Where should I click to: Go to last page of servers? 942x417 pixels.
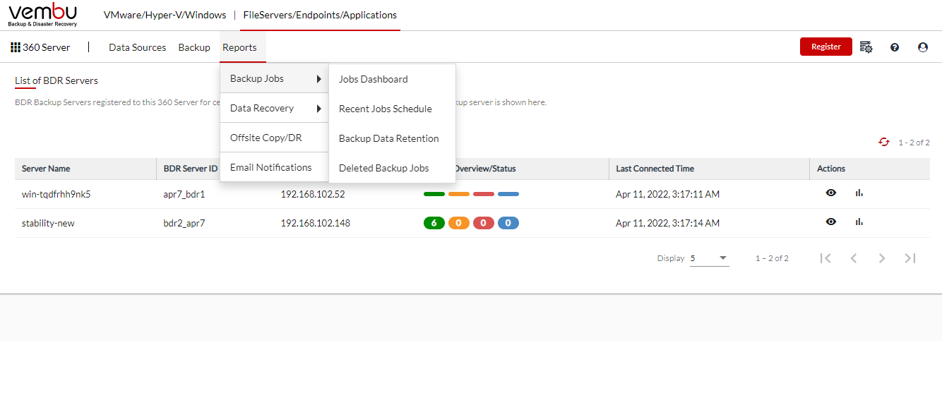(910, 258)
